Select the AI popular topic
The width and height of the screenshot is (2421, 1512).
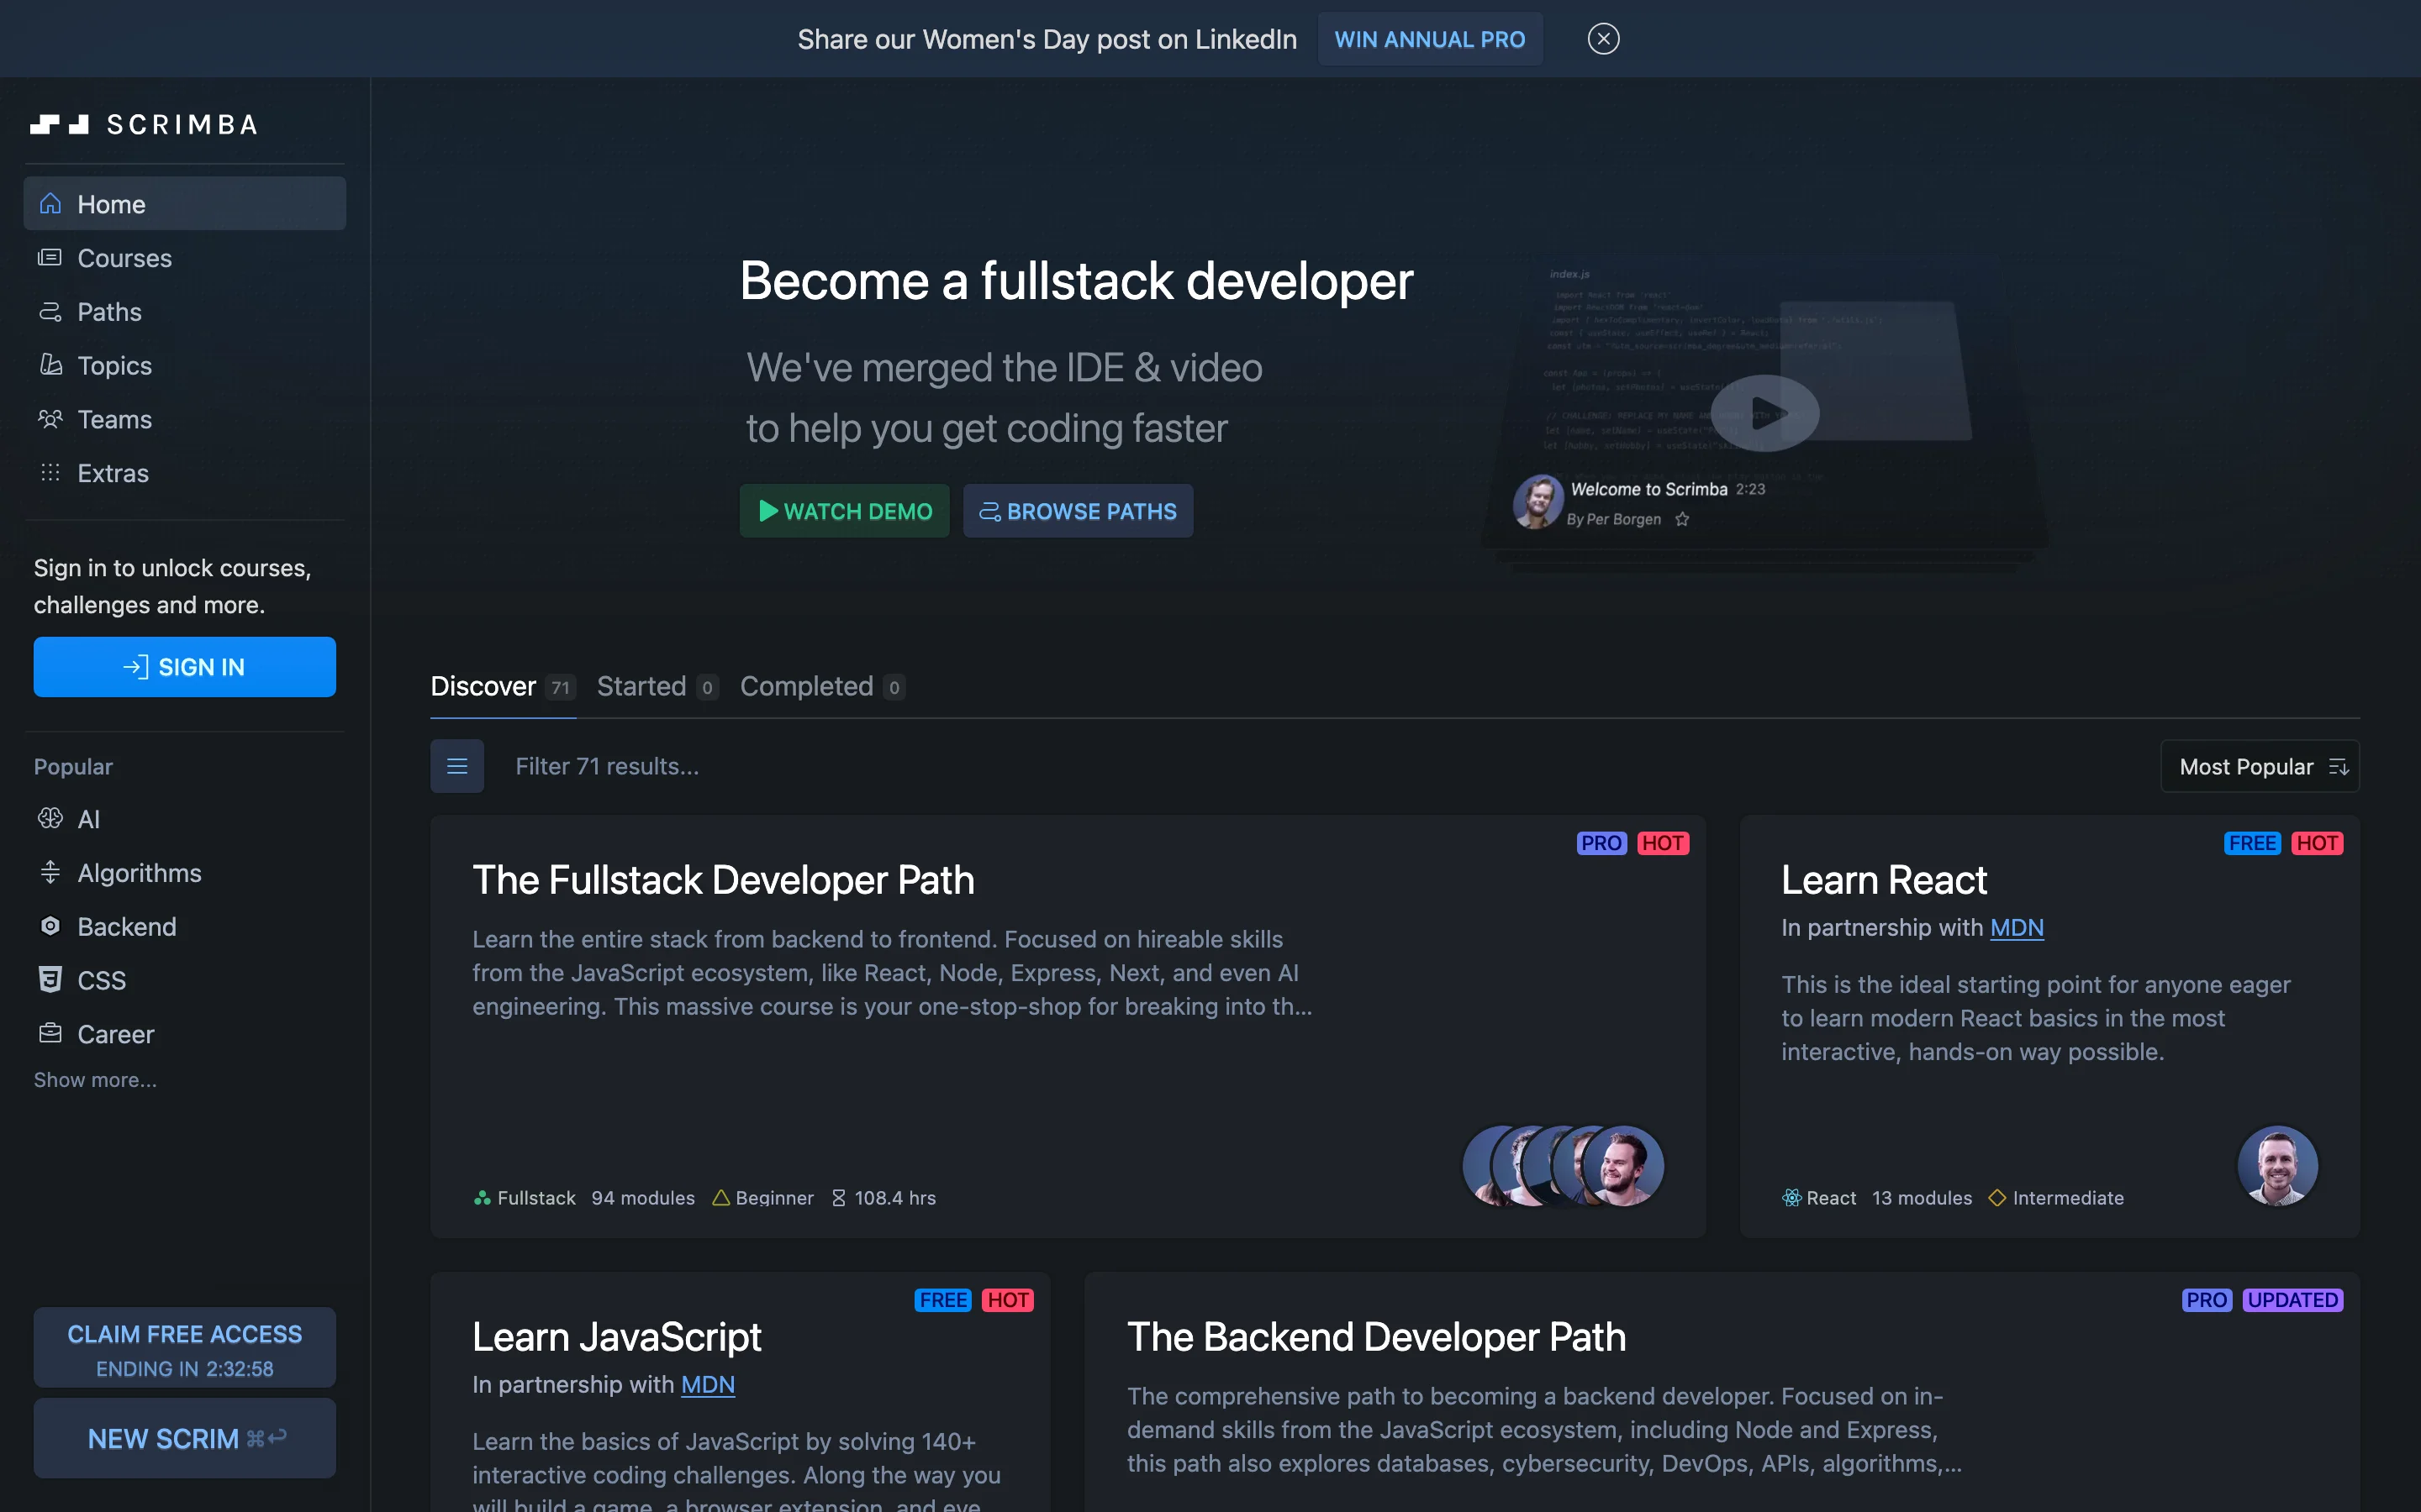tap(88, 819)
